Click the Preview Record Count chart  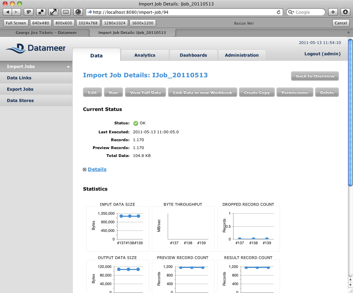click(183, 277)
